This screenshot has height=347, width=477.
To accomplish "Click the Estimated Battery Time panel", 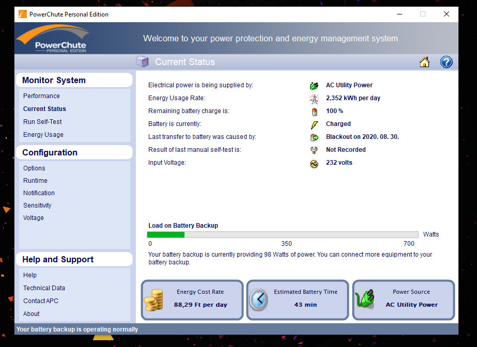I will point(298,300).
